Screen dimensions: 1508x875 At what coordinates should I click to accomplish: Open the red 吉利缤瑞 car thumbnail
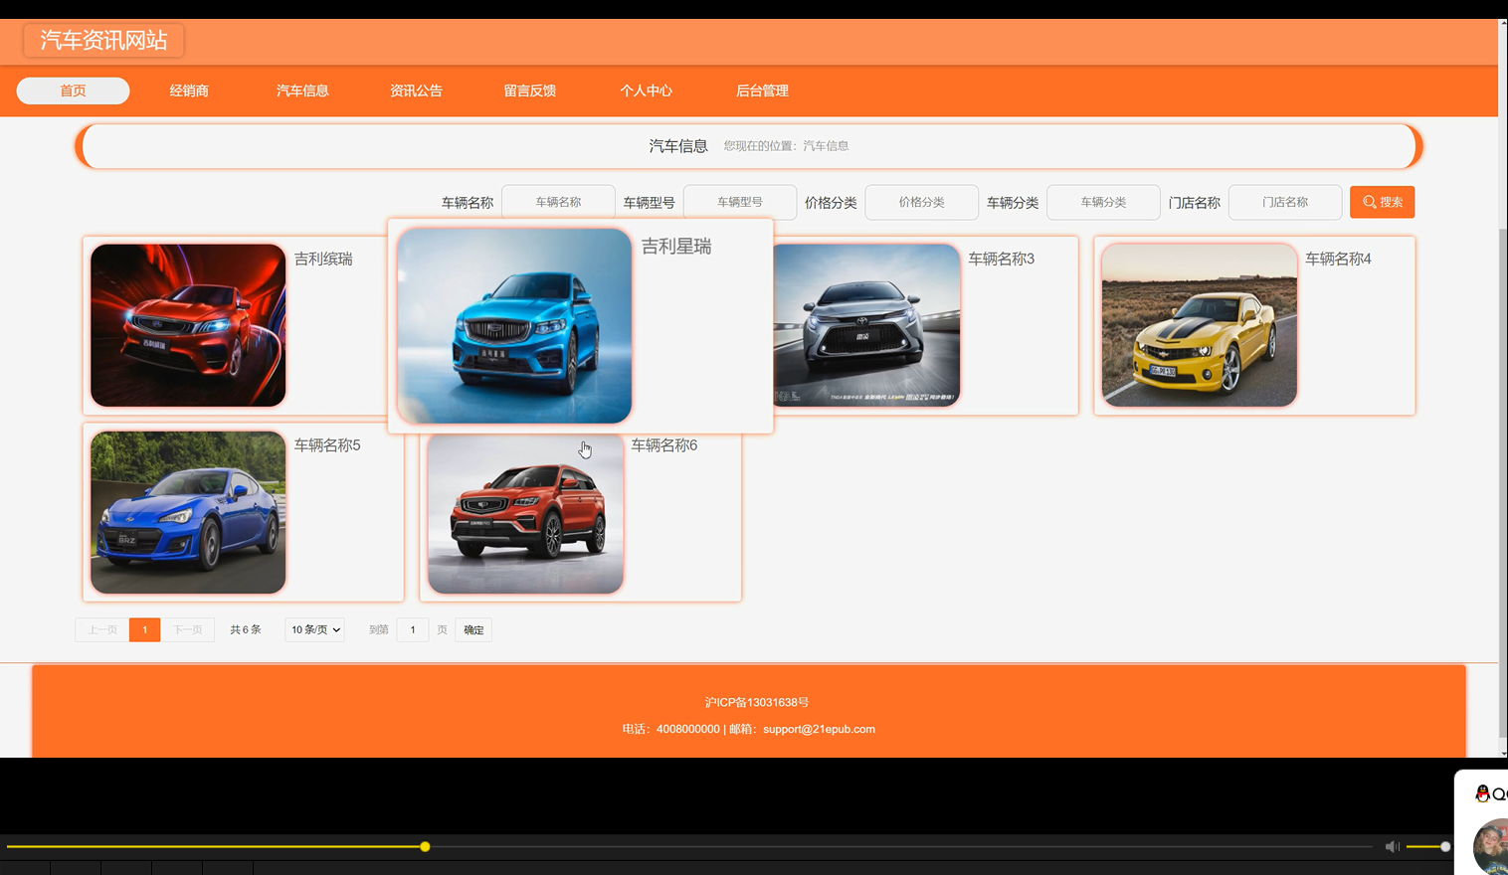tap(188, 325)
